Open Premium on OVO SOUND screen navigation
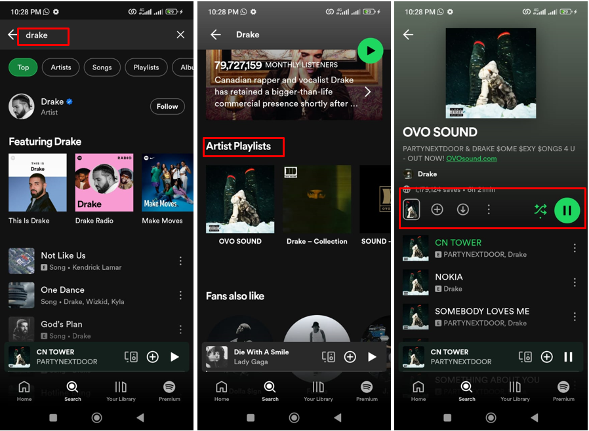The height and width of the screenshot is (431, 589). (563, 391)
